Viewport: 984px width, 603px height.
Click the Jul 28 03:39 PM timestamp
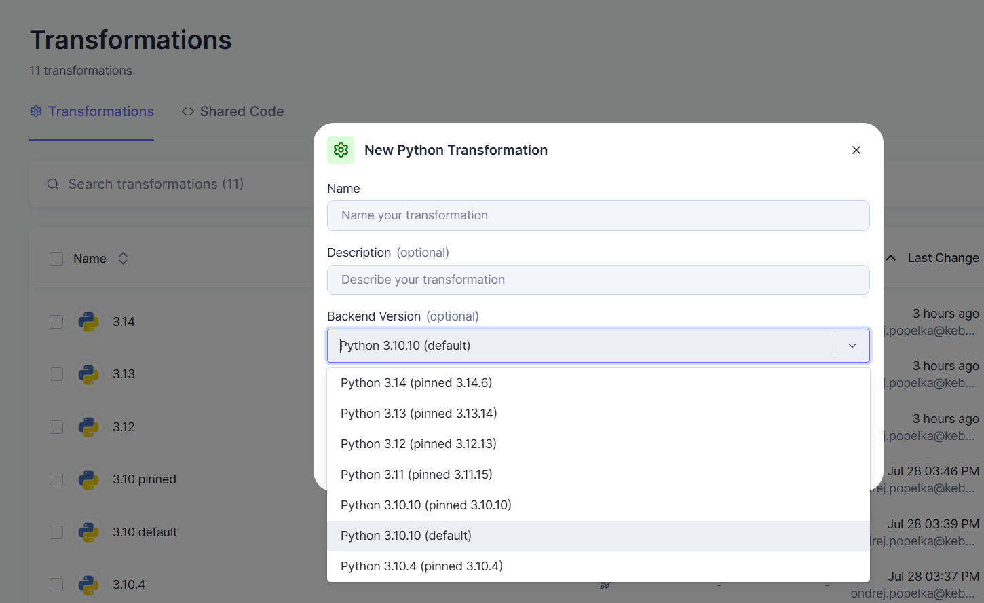click(x=933, y=524)
